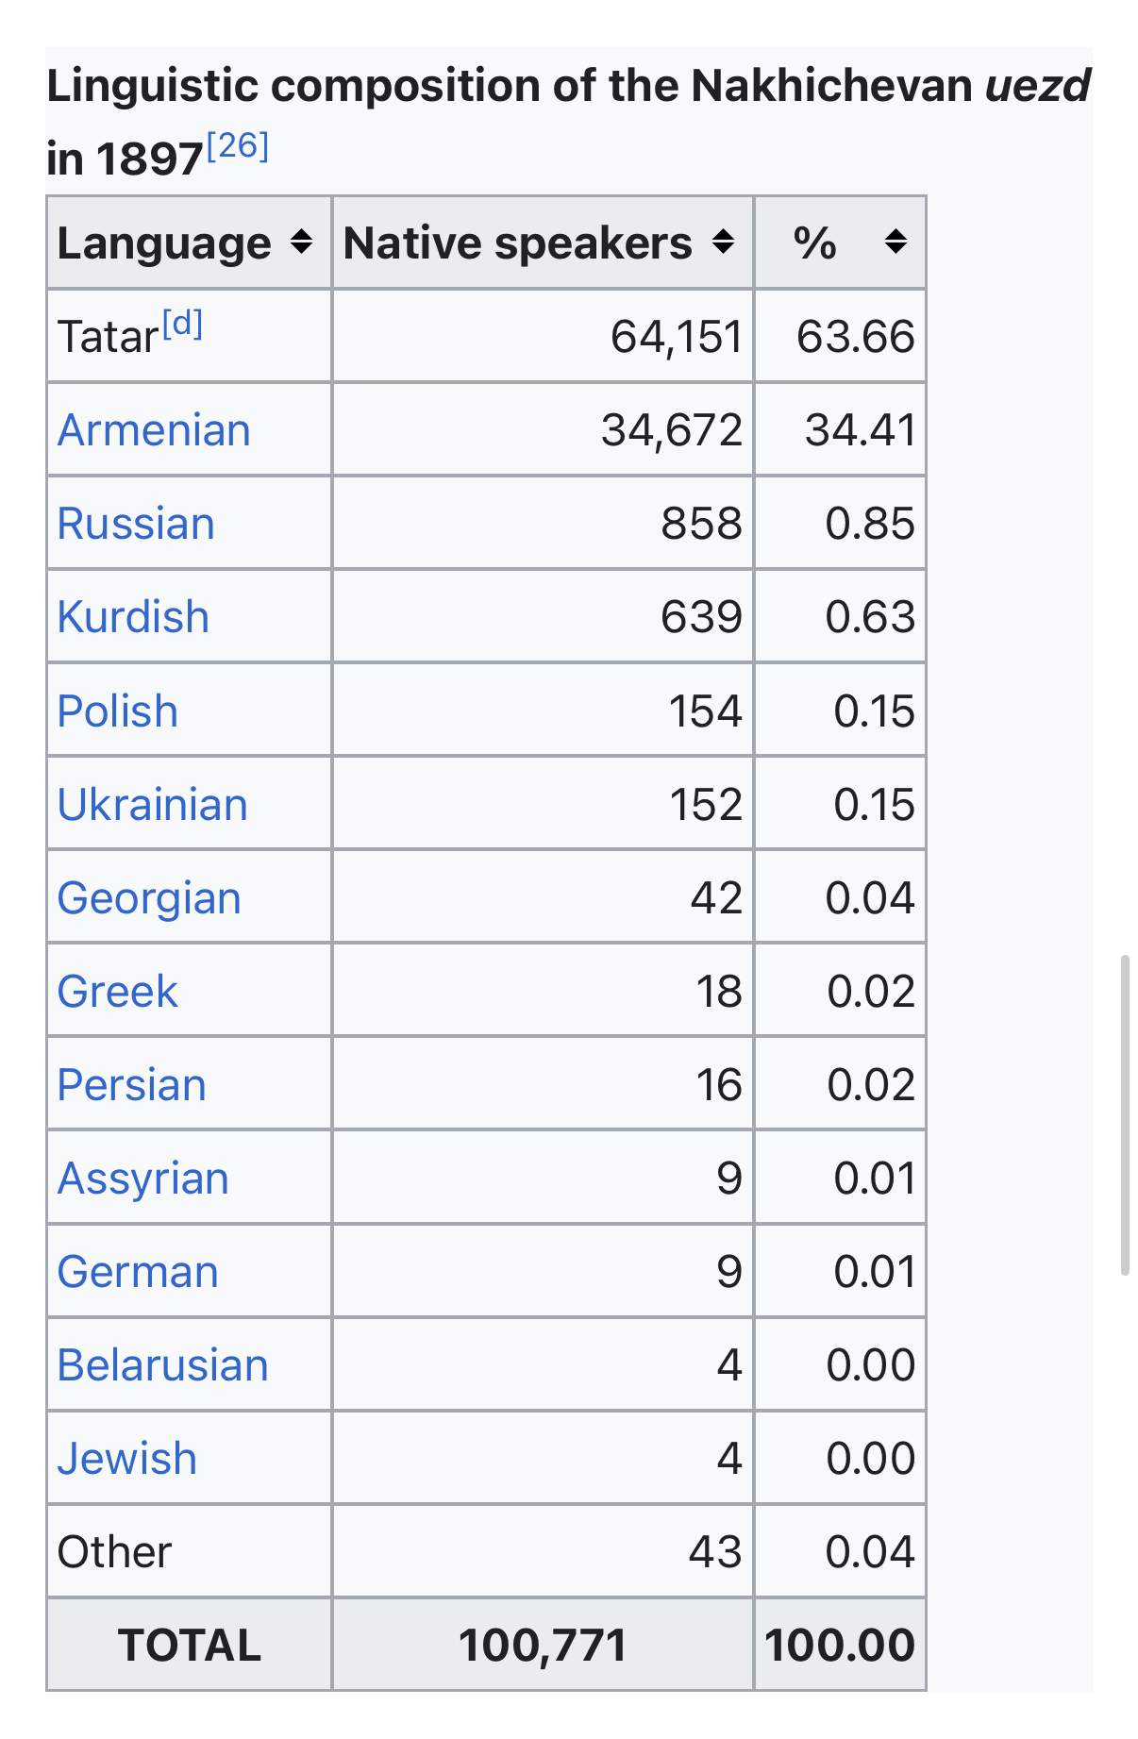This screenshot has width=1138, height=1739.
Task: Open the Greek language link
Action: (118, 992)
